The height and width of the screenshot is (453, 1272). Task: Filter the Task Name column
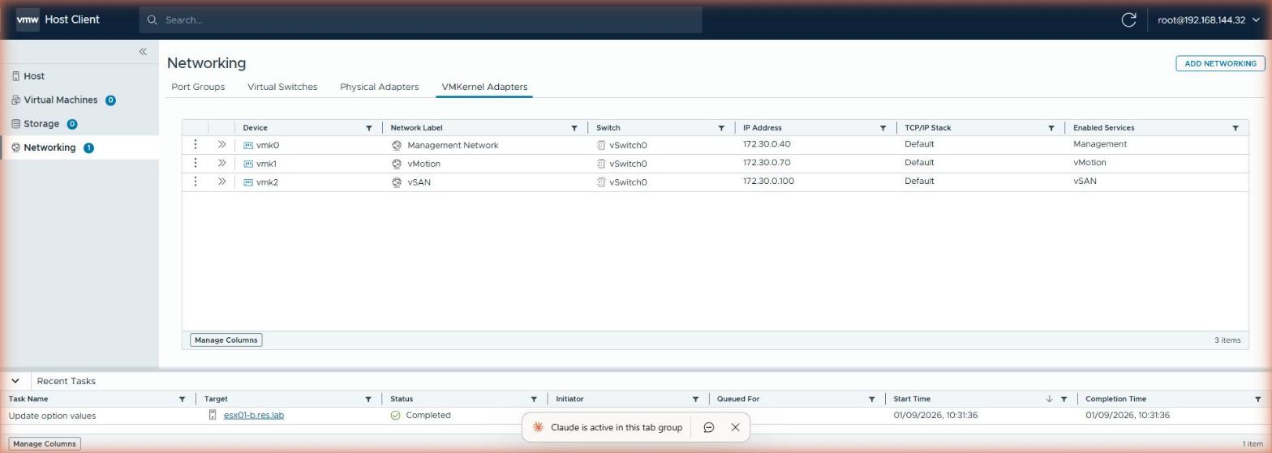[182, 400]
